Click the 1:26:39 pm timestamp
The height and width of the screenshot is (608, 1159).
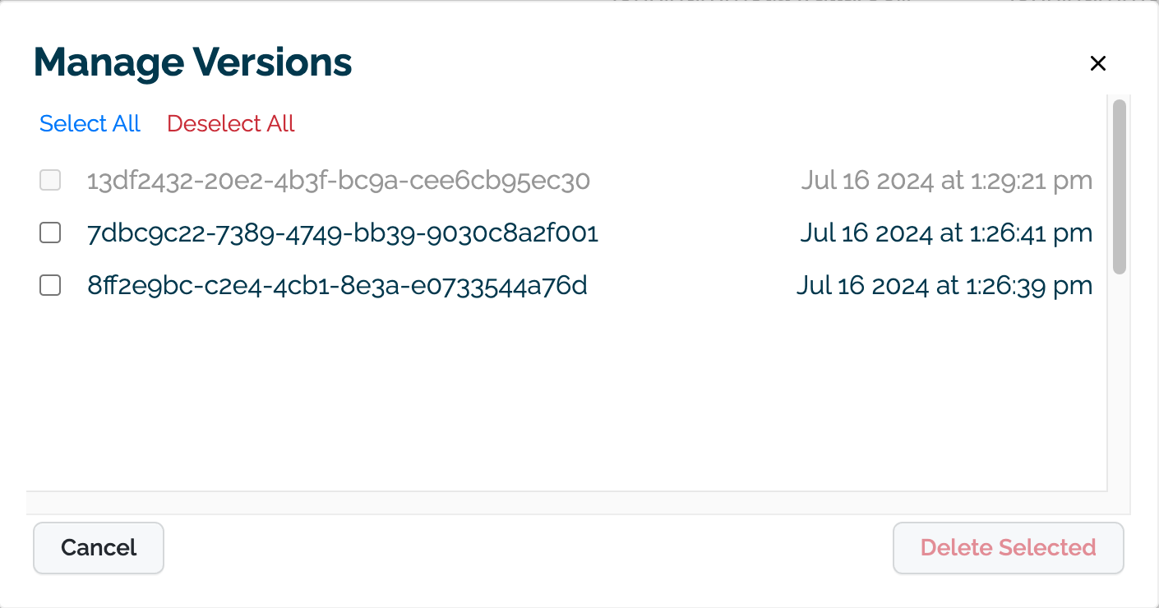click(944, 286)
